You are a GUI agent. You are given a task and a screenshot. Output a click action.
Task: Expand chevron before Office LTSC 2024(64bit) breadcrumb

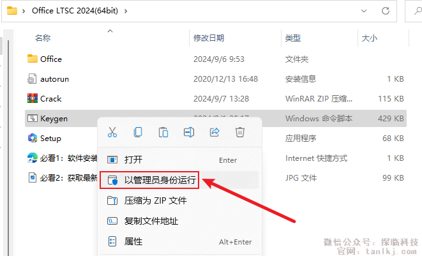(24, 11)
